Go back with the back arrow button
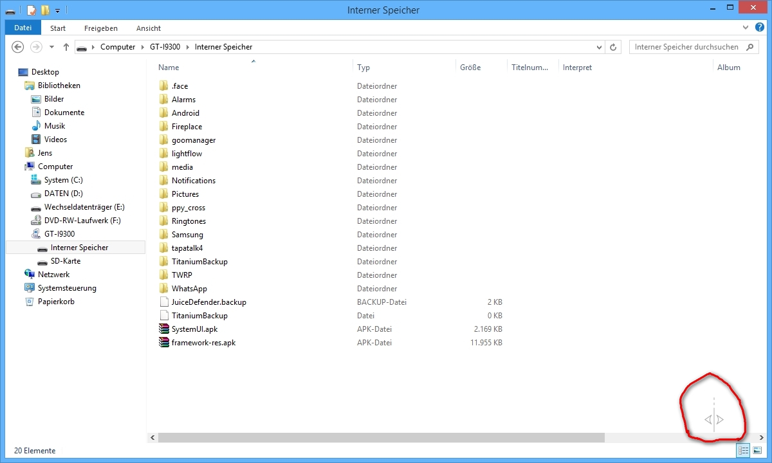 [18, 47]
